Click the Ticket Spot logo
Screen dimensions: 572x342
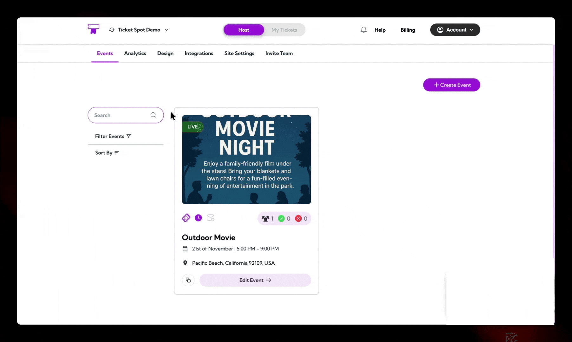pyautogui.click(x=93, y=29)
